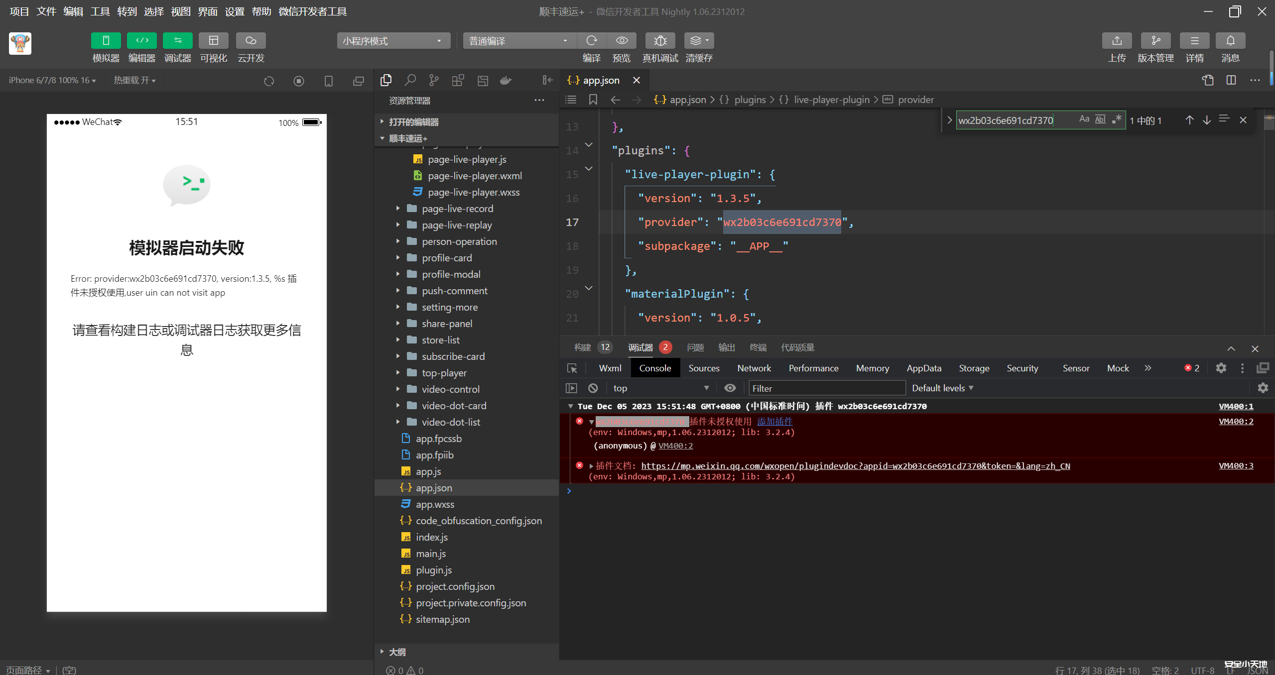The height and width of the screenshot is (675, 1275).
Task: Click the compile refresh icon
Action: [x=592, y=41]
